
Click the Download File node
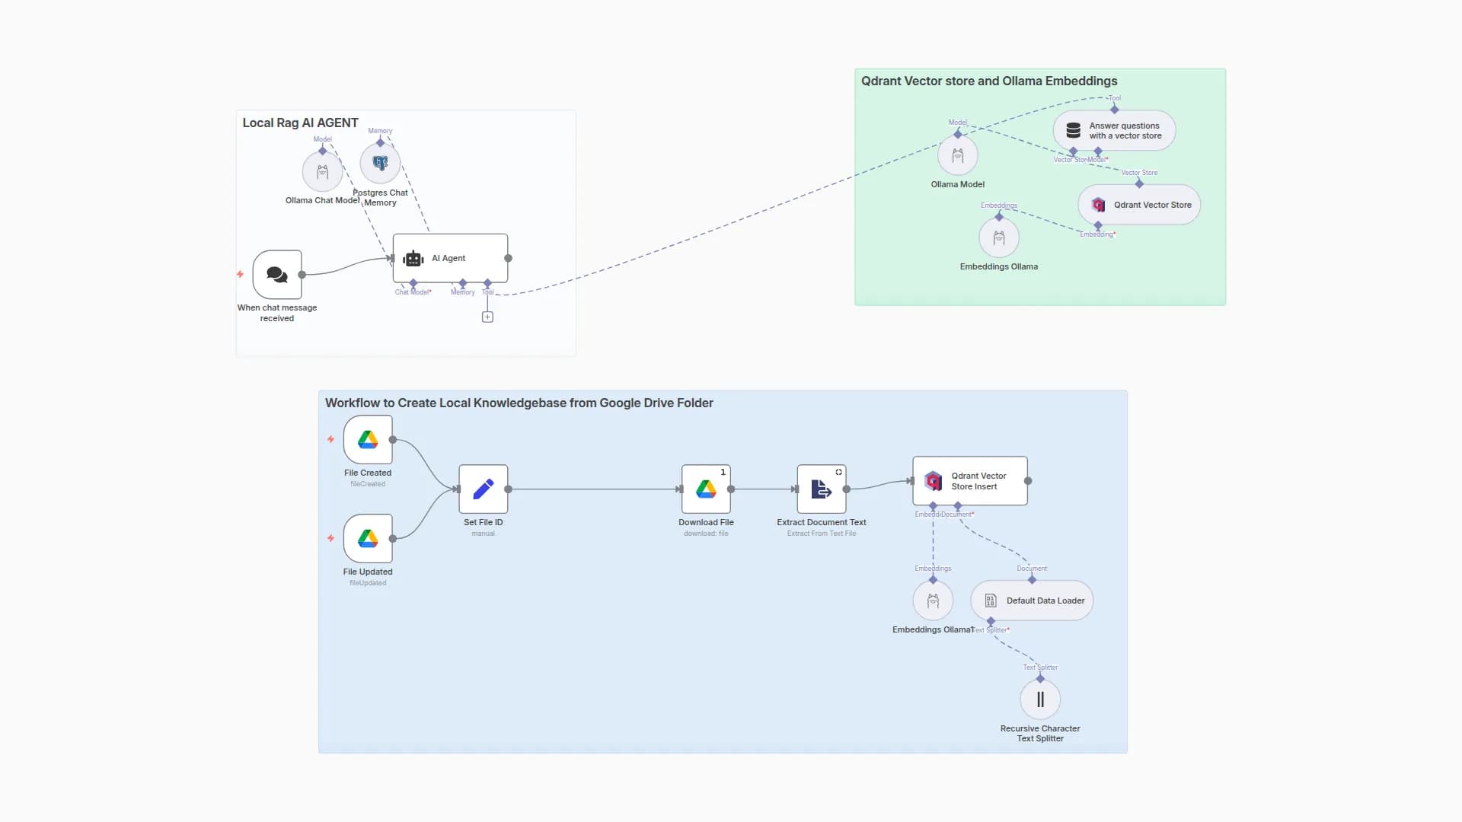[x=706, y=489]
